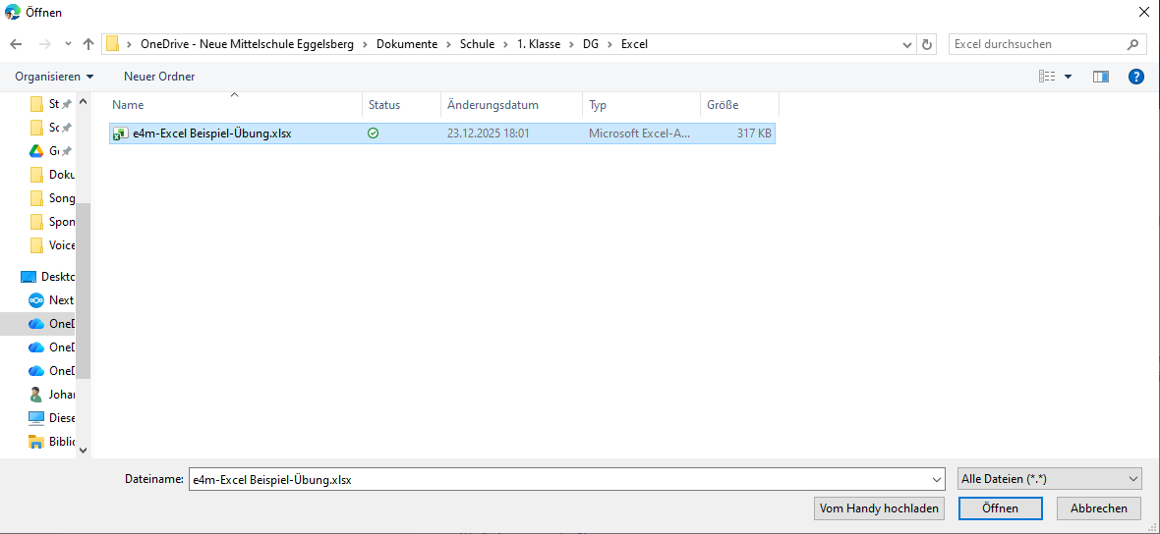Open the help question mark icon
Image resolution: width=1160 pixels, height=534 pixels.
[x=1135, y=77]
